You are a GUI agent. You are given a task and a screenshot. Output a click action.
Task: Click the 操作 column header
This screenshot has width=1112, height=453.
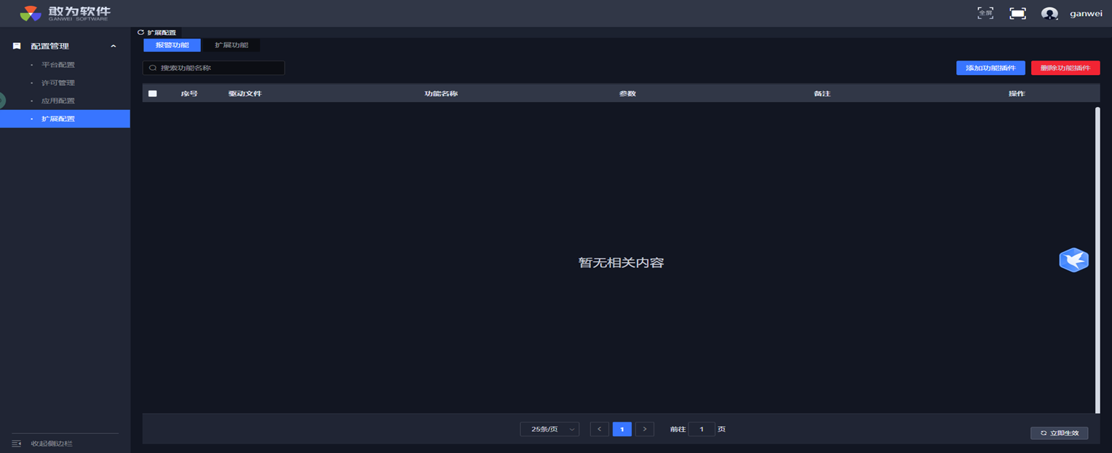click(x=1017, y=93)
